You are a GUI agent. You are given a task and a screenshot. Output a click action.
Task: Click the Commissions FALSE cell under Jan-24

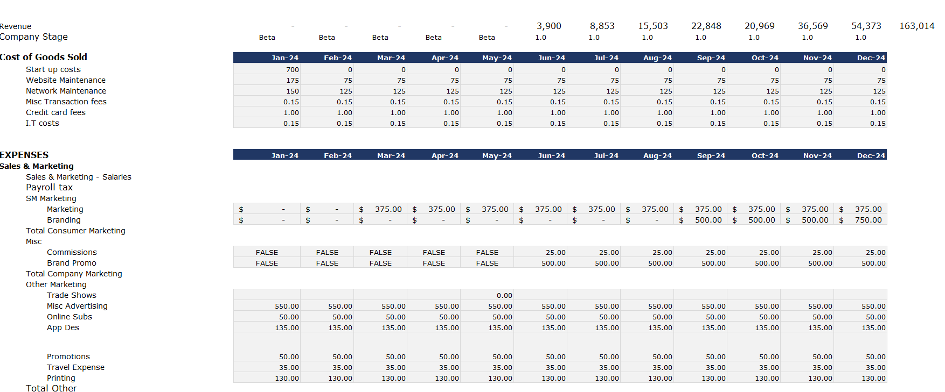point(267,252)
